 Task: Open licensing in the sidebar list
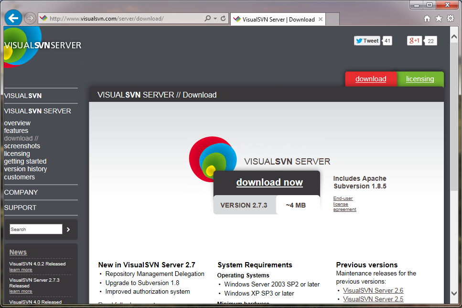[x=17, y=154]
